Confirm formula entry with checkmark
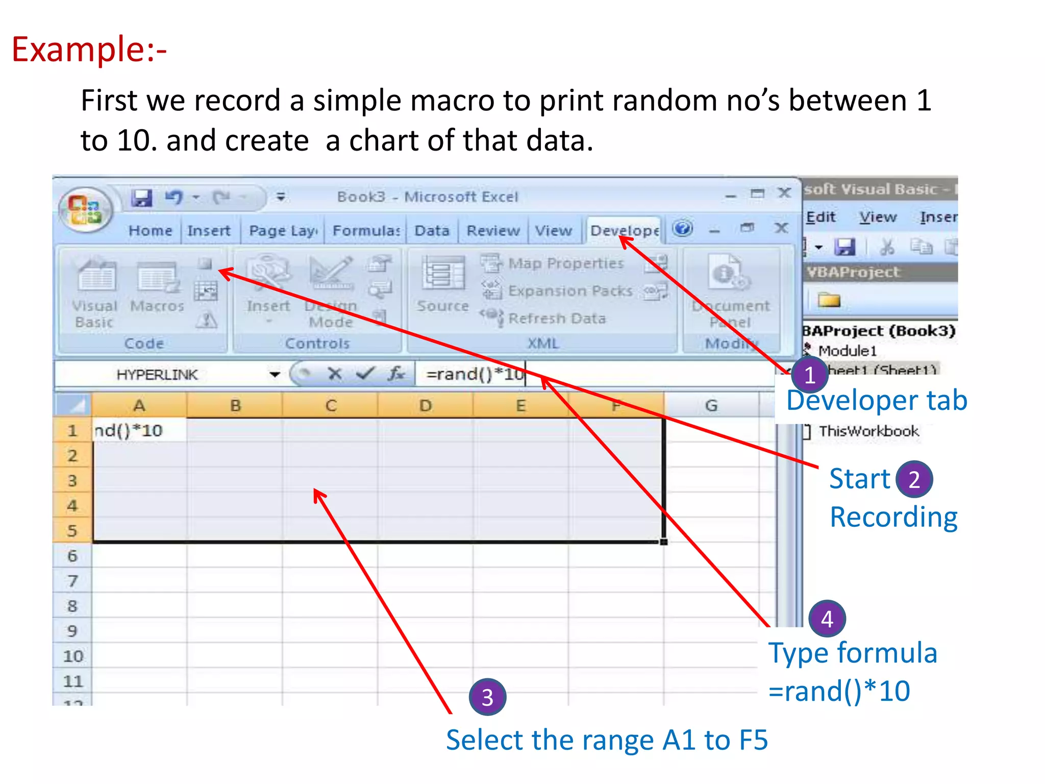Image resolution: width=1045 pixels, height=784 pixels. [x=365, y=374]
